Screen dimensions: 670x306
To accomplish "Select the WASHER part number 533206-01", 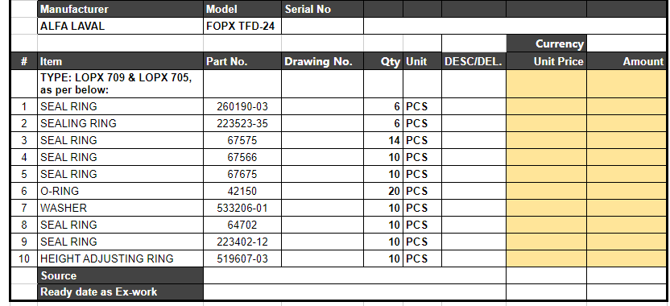I will point(242,208).
